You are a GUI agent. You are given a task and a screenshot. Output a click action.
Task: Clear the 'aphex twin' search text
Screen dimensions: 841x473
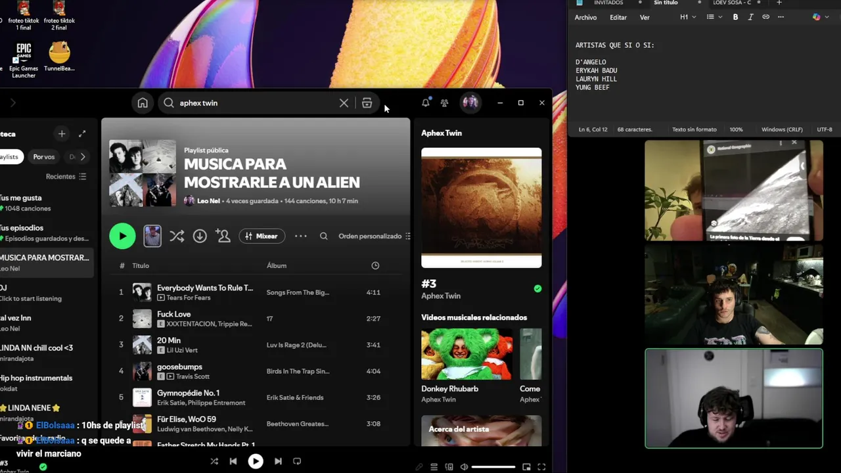tap(344, 103)
